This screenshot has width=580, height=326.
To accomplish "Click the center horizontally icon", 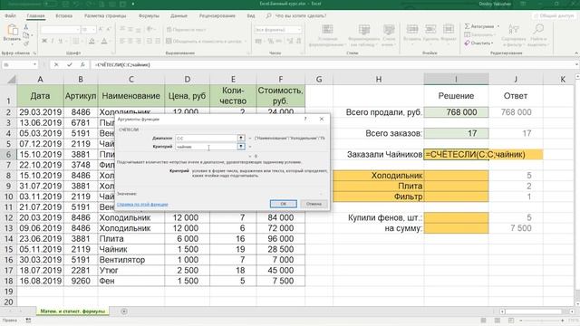I will tap(130, 41).
